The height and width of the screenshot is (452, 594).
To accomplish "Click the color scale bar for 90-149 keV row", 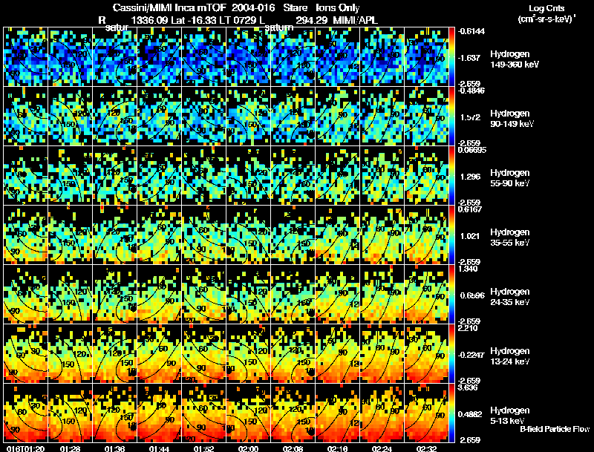I will 451,117.
